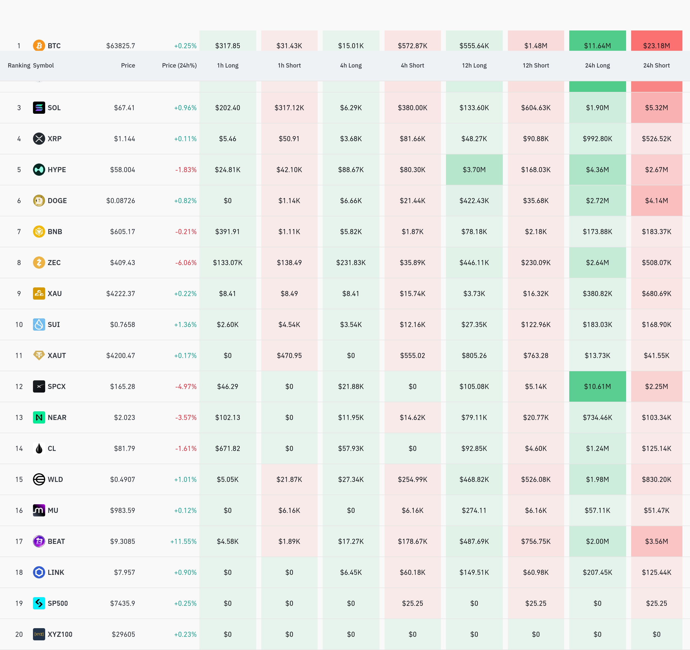Click the DOGE coin icon
Viewport: 690px width, 650px height.
tap(39, 200)
